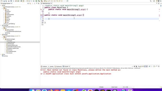
Task: Select QuestionOption.java file
Action: tap(13, 45)
